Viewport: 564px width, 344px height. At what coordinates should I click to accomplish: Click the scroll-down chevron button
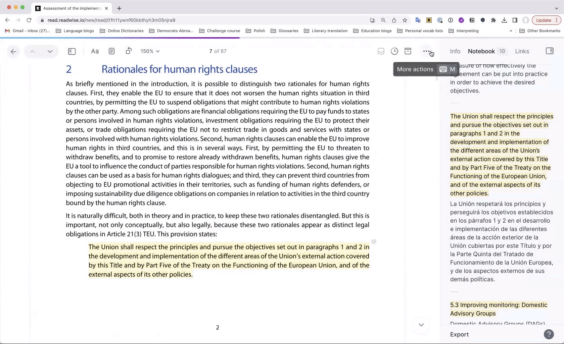(x=421, y=325)
